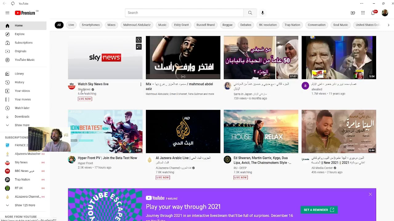Screen dimensions: 394x221
Task: Open the hamburger guide menu
Action: coord(7,13)
